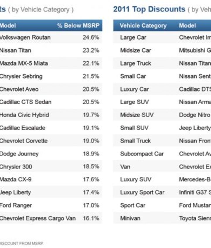Click the "2011 Top Discounts" heading
The image size is (211, 248).
(x=149, y=9)
